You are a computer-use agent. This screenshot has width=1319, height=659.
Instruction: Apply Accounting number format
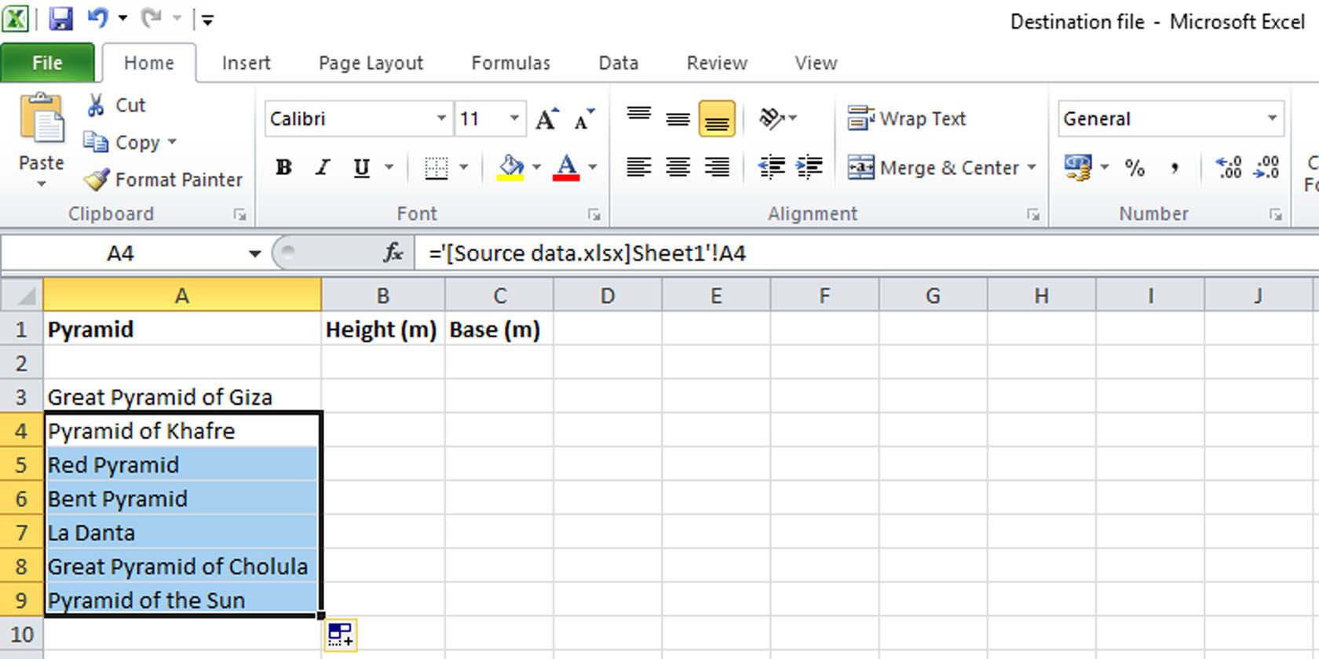[1077, 167]
